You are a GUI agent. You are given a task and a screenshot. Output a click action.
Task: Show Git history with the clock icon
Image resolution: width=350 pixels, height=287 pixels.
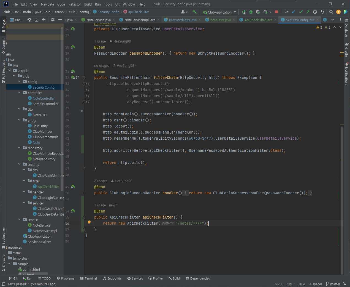(315, 12)
